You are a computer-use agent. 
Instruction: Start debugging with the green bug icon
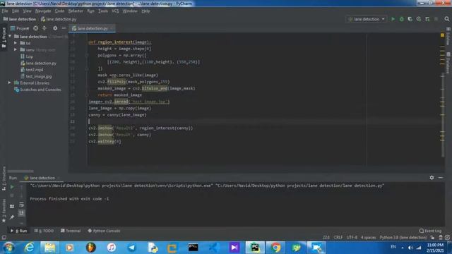(x=402, y=19)
